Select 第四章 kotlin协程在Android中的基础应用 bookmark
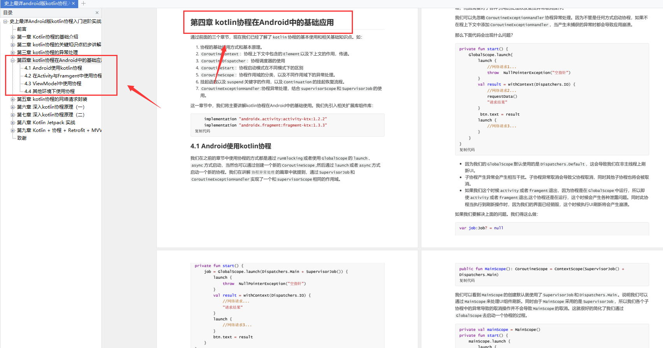The image size is (663, 348). point(59,60)
